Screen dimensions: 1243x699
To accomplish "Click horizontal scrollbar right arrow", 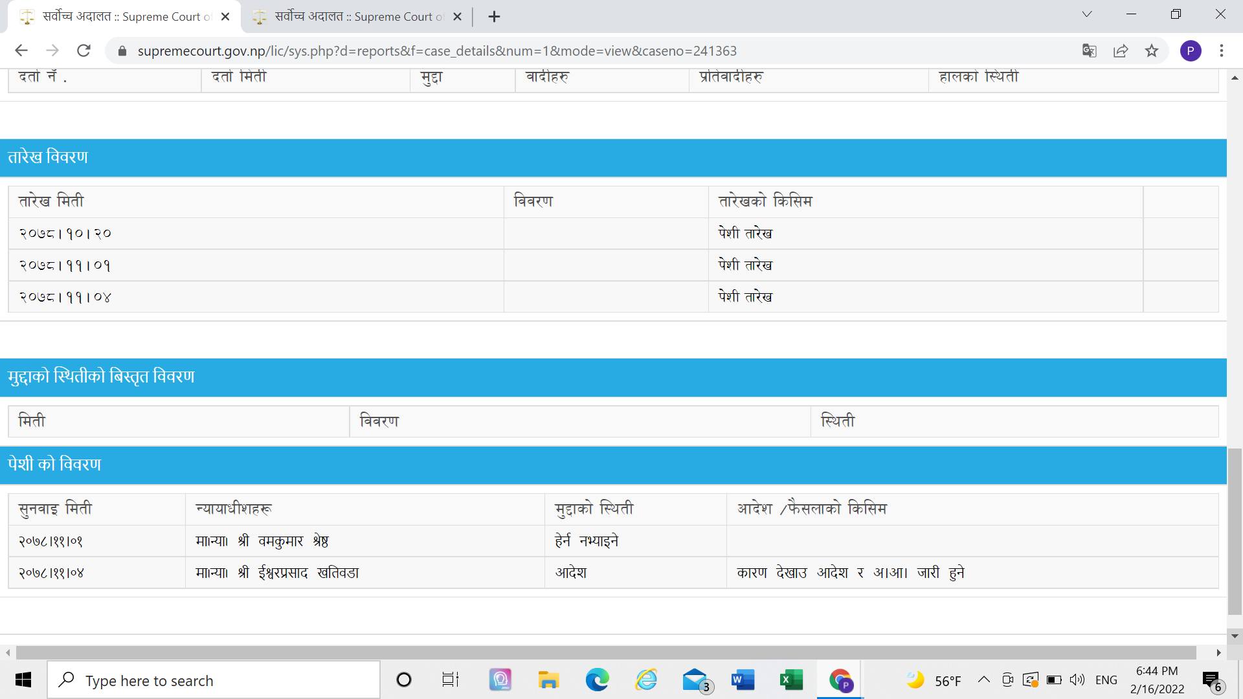I will click(x=1219, y=652).
